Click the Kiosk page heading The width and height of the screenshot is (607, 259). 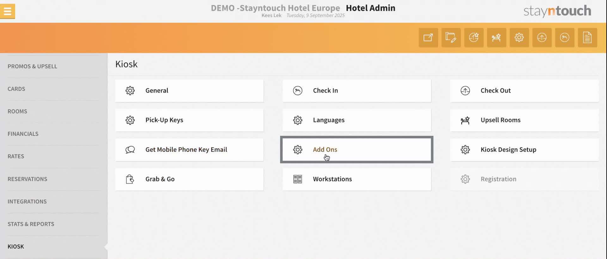[126, 64]
